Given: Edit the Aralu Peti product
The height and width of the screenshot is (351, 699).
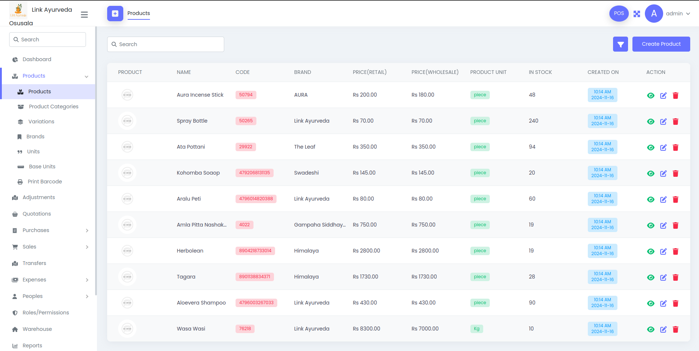Looking at the screenshot, I should point(663,199).
